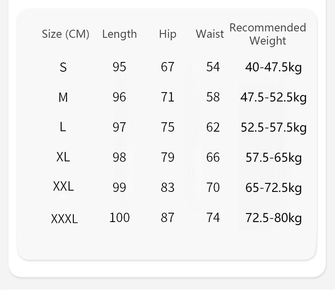
Task: Click the 52.5-57.5kg weight value
Action: (x=274, y=127)
